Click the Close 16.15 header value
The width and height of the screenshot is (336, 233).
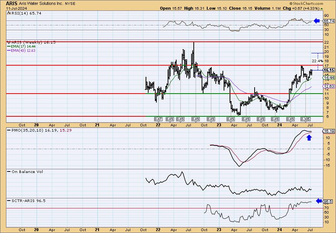(x=241, y=8)
